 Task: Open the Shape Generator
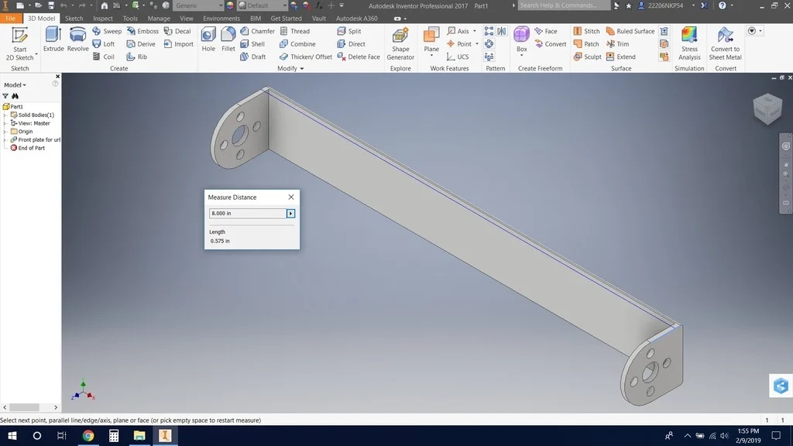[x=400, y=43]
